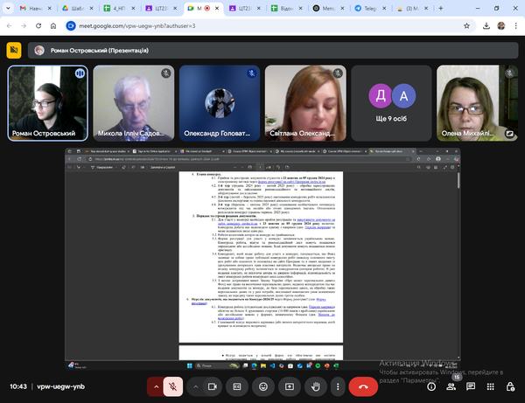
Task: Expand camera video settings arrow
Action: coord(198,386)
